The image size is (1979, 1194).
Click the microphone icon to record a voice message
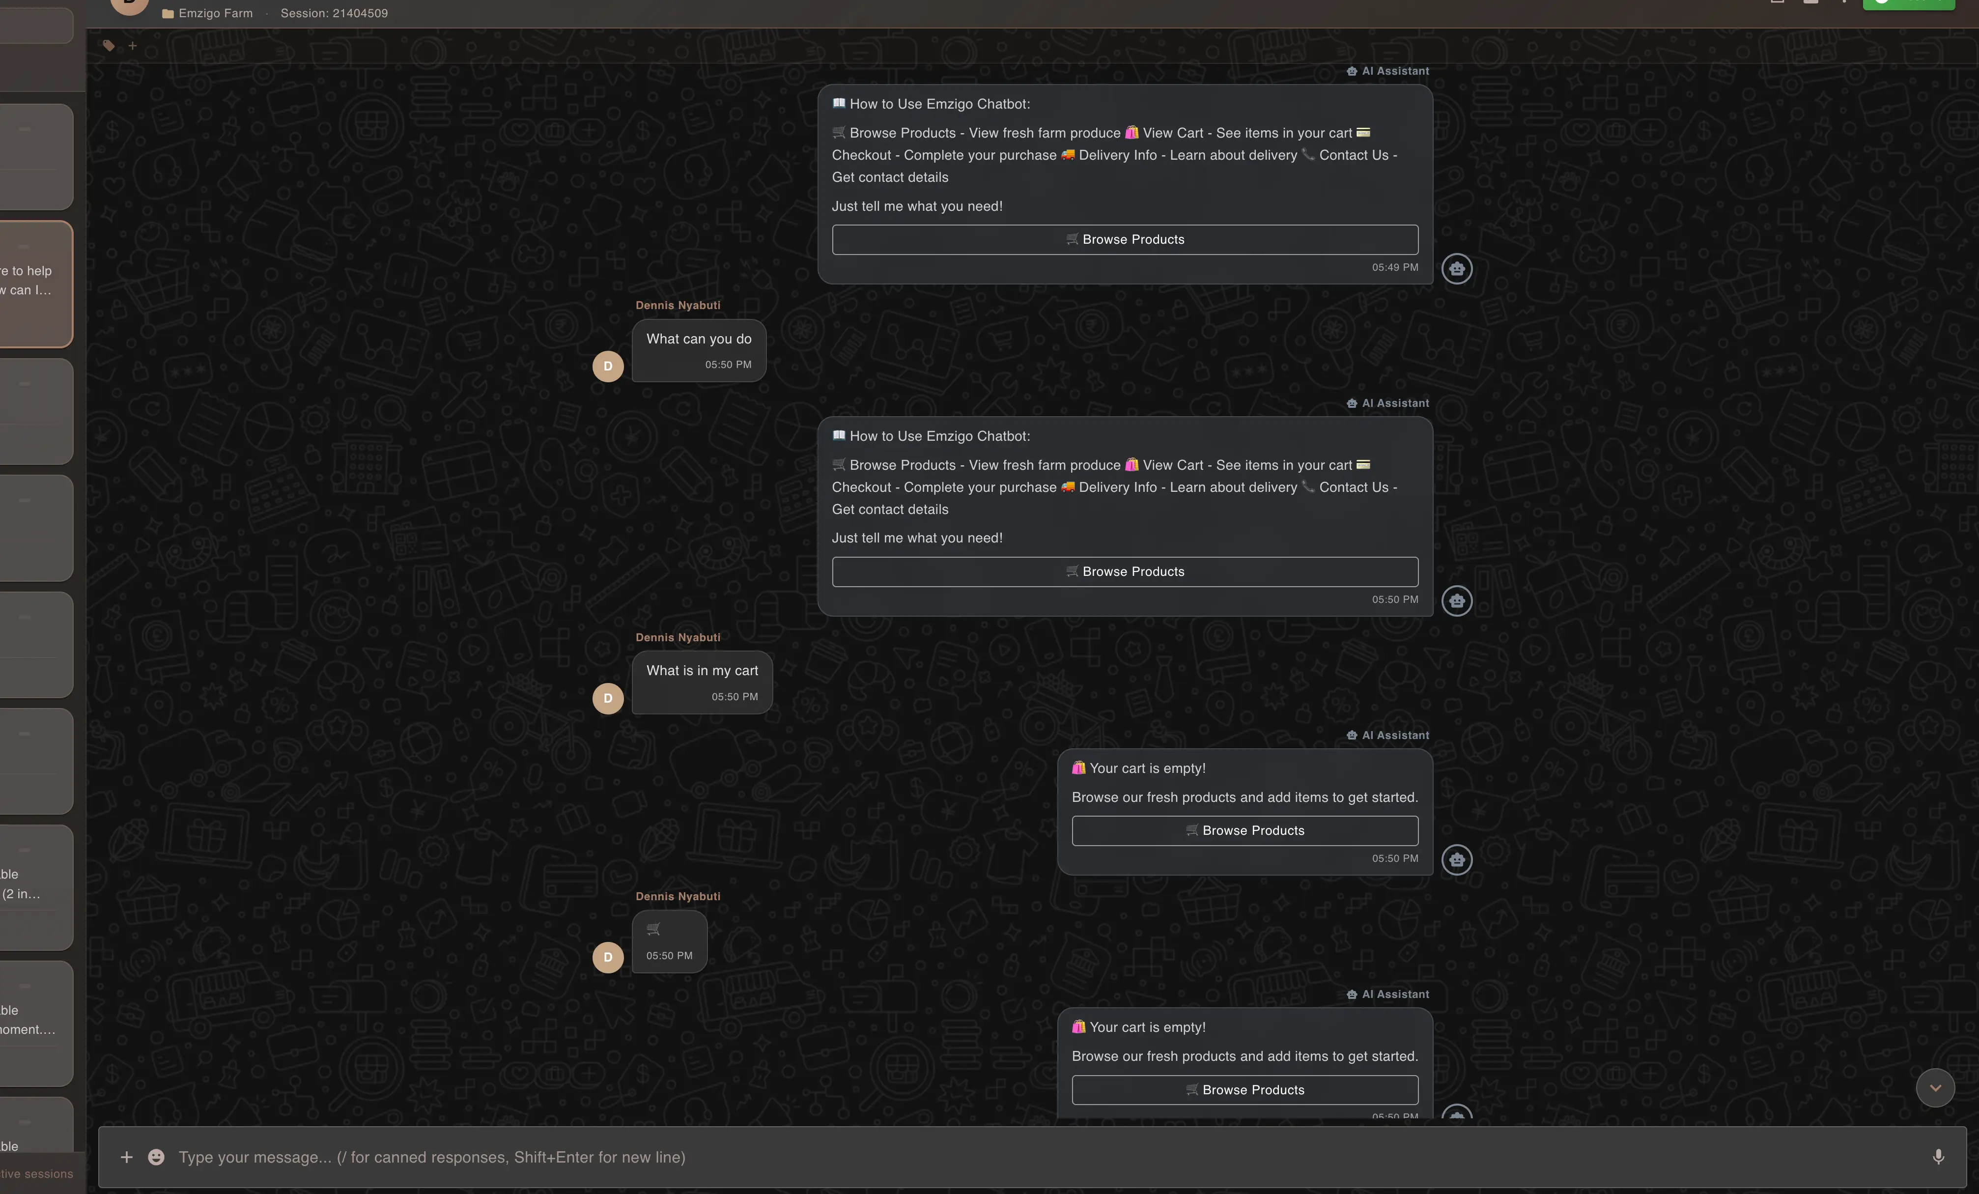pos(1938,1157)
